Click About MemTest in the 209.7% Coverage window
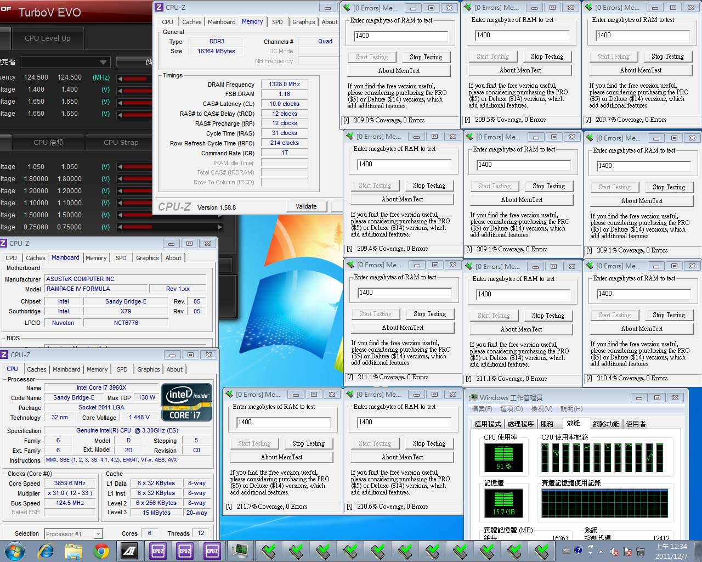 [641, 70]
